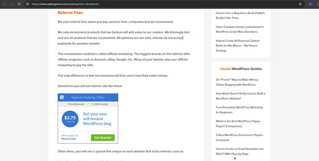
Task: Click 'Get your own self-hosted WordPress blog' text
Action: [x=97, y=119]
